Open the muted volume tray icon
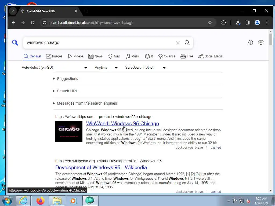The height and width of the screenshot is (206, 275). click(248, 201)
